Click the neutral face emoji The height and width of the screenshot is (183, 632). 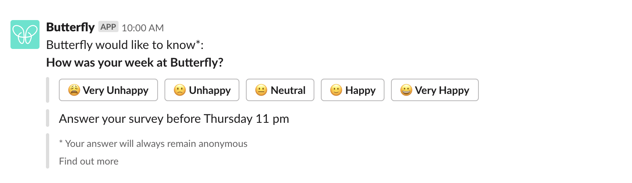(x=261, y=90)
